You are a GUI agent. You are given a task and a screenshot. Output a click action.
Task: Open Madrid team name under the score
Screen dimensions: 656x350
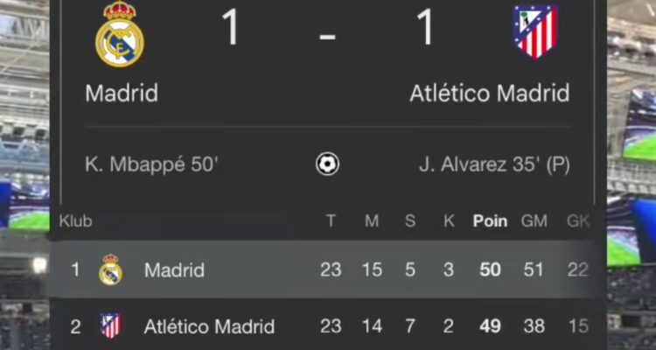pyautogui.click(x=122, y=93)
